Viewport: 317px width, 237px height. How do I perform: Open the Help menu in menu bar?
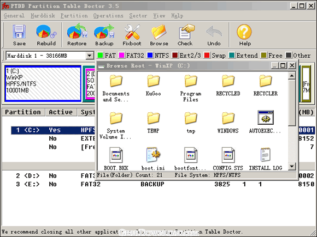tap(177, 16)
